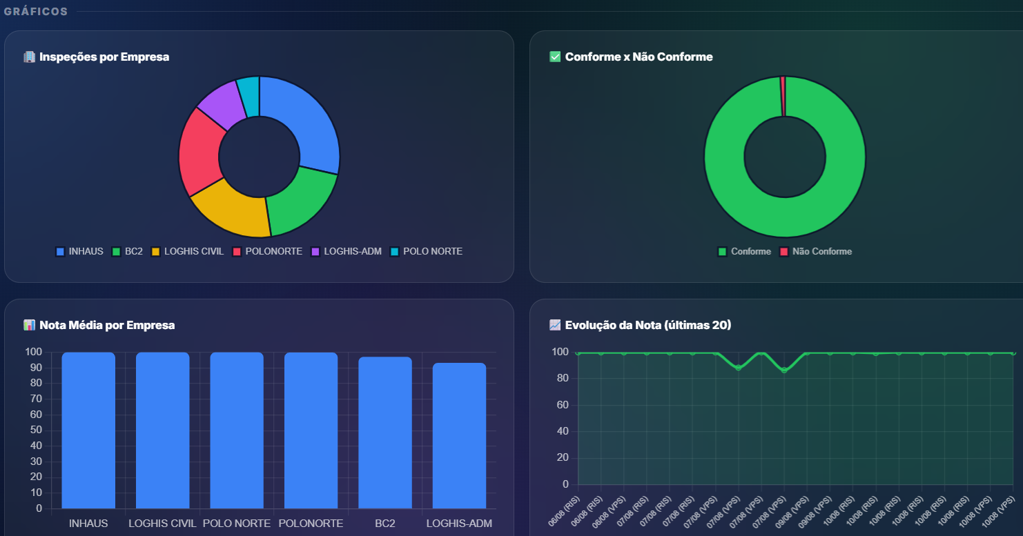Viewport: 1023px width, 536px height.
Task: Toggle the POLO NORTE legend item with the cyan swatch
Action: tap(426, 252)
